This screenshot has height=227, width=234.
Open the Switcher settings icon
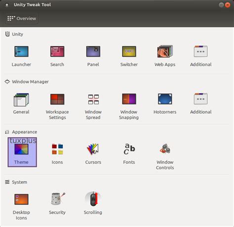(129, 52)
